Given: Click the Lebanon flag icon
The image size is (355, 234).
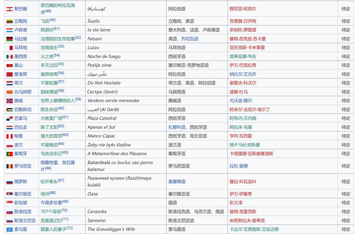Looking at the screenshot, I should pyautogui.click(x=10, y=9).
